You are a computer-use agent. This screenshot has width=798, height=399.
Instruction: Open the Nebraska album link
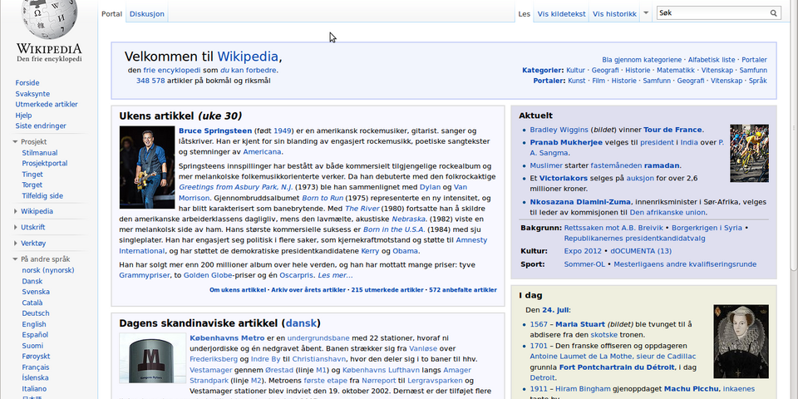[408, 219]
